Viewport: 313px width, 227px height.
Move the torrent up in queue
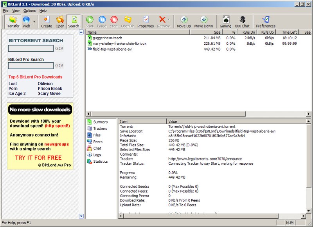click(x=184, y=22)
